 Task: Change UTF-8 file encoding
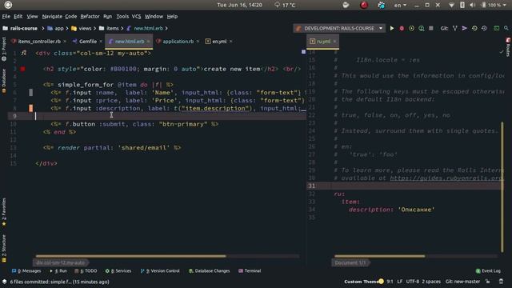click(x=413, y=282)
